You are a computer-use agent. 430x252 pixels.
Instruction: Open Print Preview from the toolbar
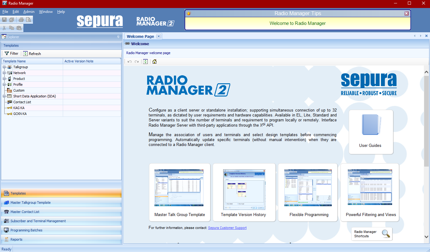click(29, 20)
